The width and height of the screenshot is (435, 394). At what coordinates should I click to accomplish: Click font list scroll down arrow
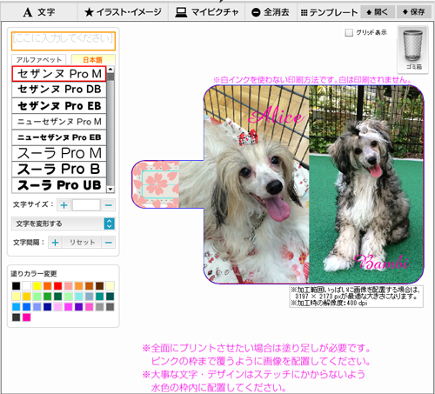pyautogui.click(x=110, y=190)
